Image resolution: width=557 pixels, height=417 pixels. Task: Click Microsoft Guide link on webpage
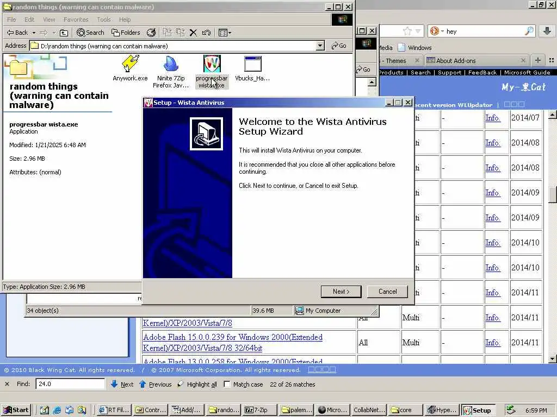coord(527,72)
